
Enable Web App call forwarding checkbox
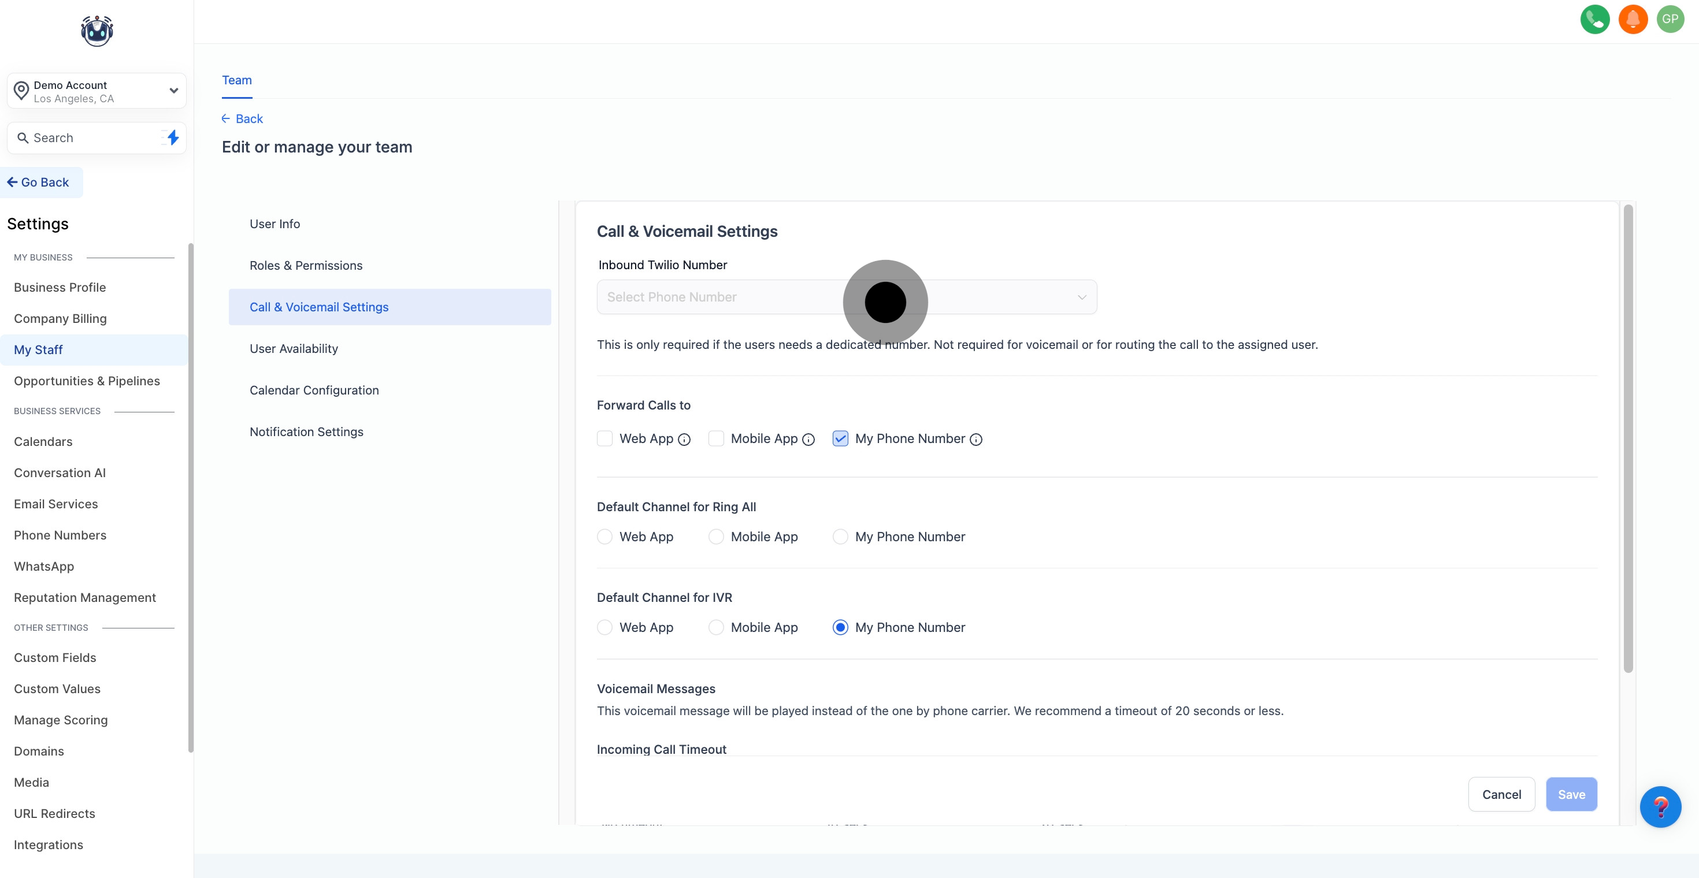tap(605, 439)
